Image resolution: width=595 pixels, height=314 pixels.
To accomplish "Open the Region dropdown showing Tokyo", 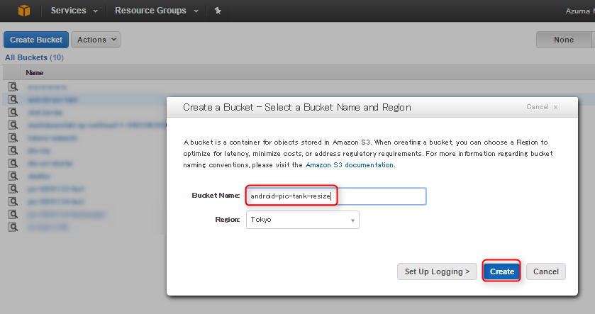I will (303, 220).
